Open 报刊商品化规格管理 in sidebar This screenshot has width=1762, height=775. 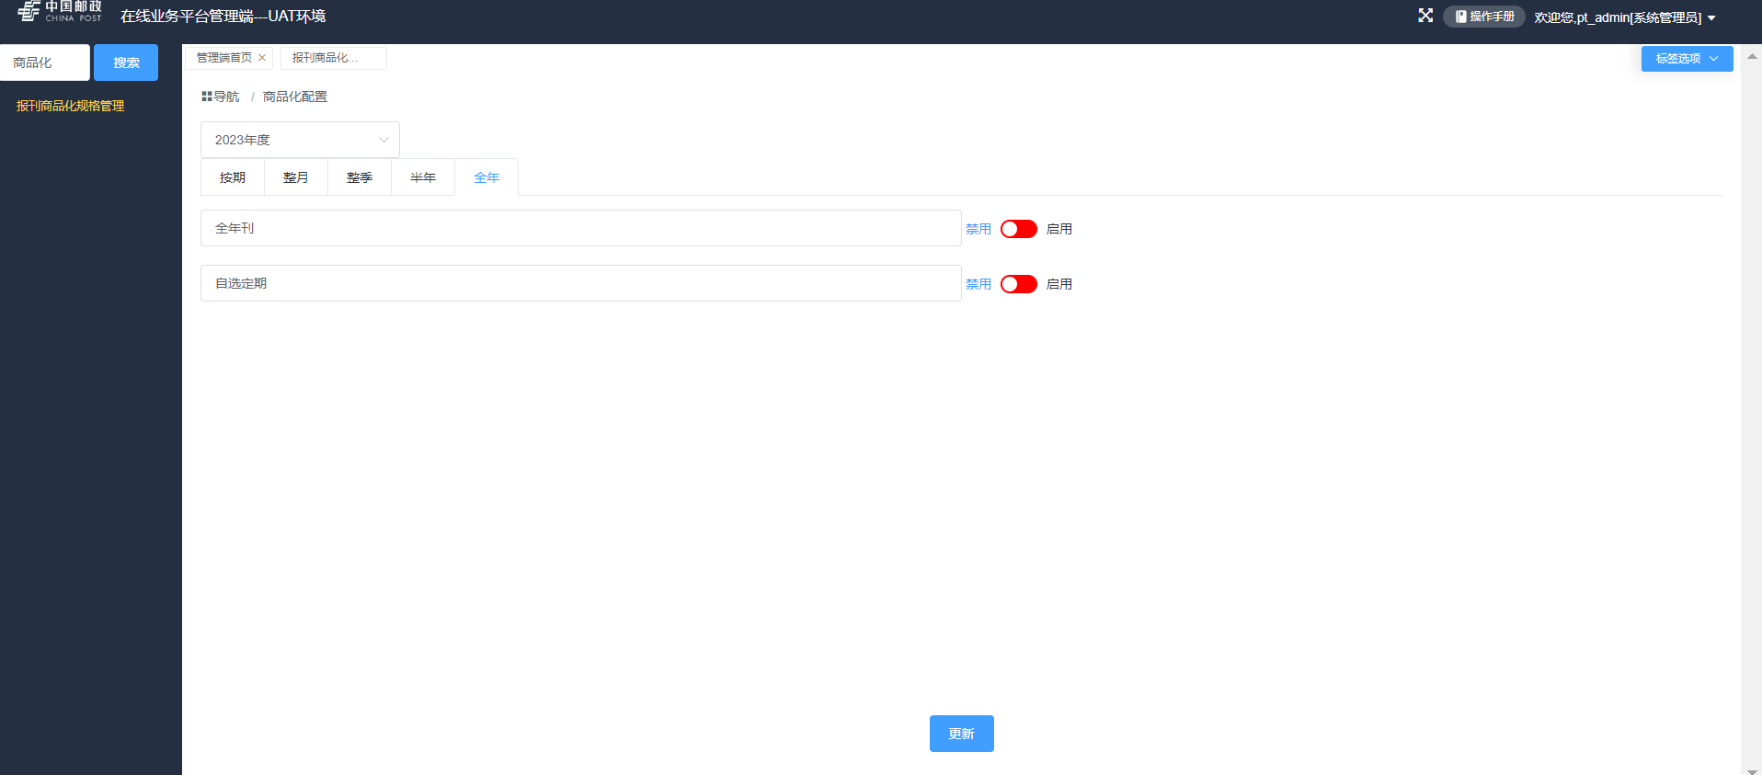coord(71,106)
